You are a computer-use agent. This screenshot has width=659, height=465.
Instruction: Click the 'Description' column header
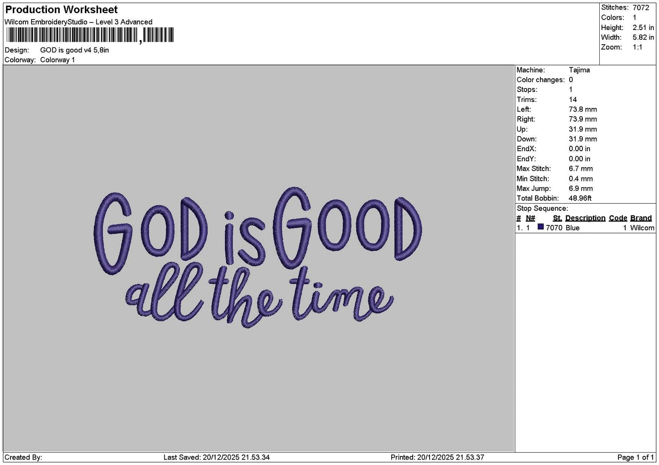point(585,218)
